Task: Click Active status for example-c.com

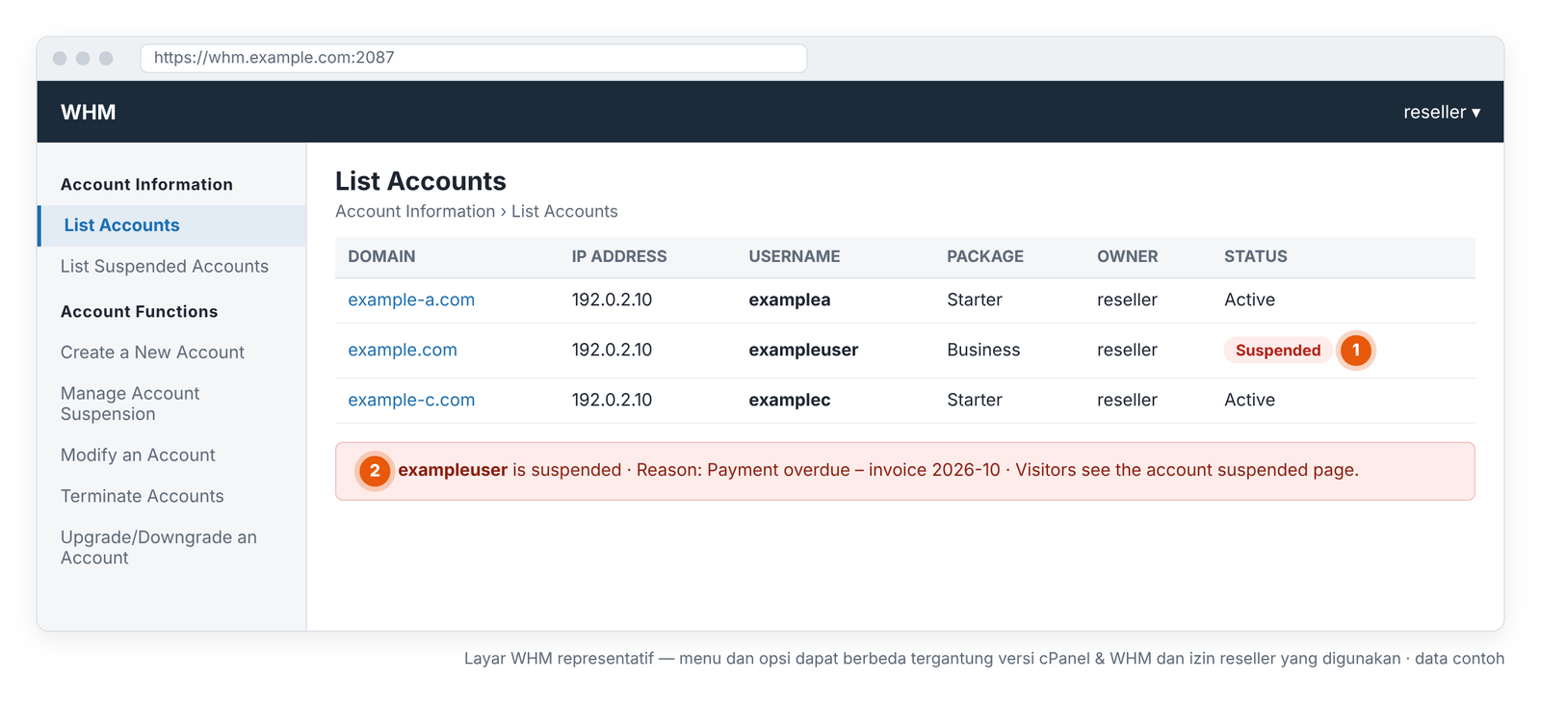Action: click(1249, 400)
